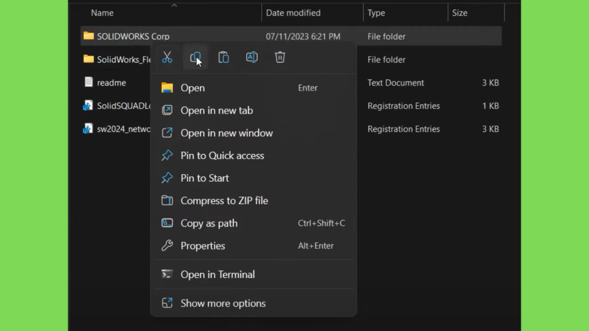Click the Cut scissors icon
Screen dimensions: 589x331
(x=167, y=57)
